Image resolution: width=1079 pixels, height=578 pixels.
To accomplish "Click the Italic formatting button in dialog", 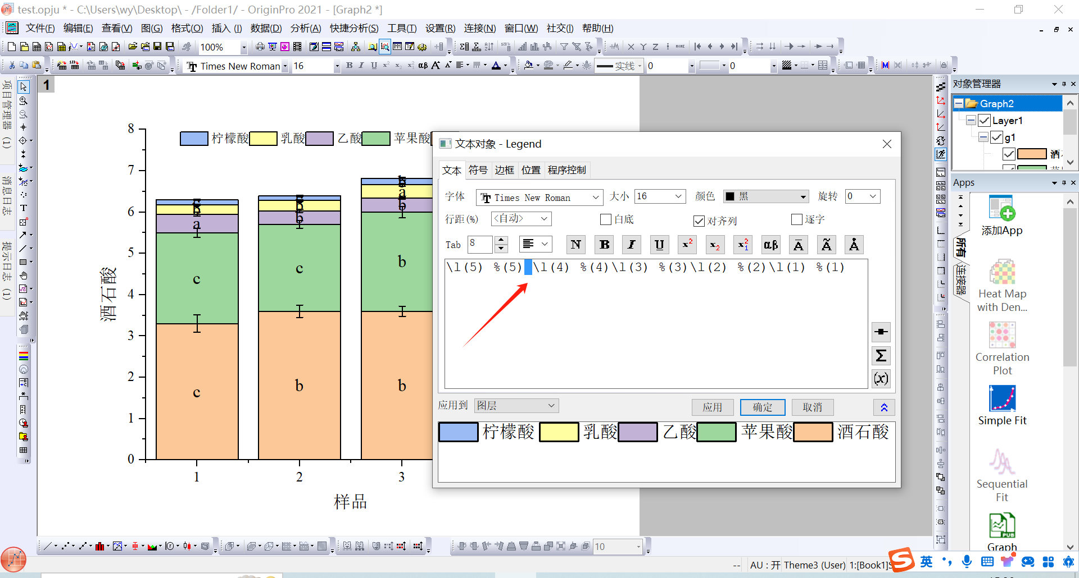I will (x=632, y=245).
